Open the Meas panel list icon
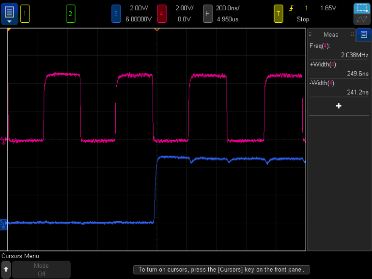372x279 pixels. [x=363, y=35]
